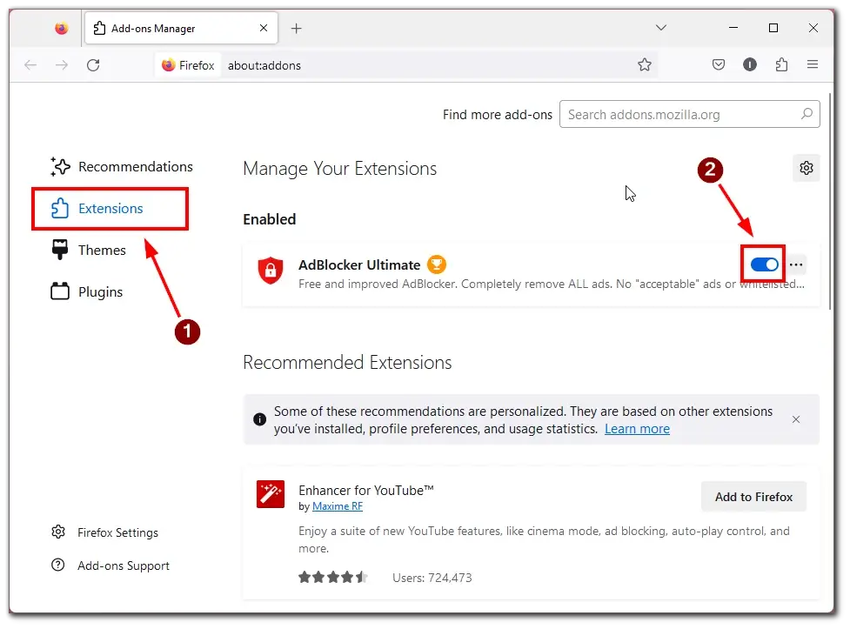
Task: Maximize the Firefox window
Action: (x=773, y=28)
